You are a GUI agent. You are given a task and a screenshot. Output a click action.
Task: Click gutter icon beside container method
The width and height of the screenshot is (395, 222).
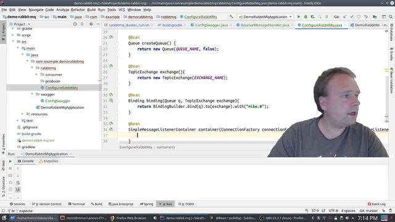[111, 129]
